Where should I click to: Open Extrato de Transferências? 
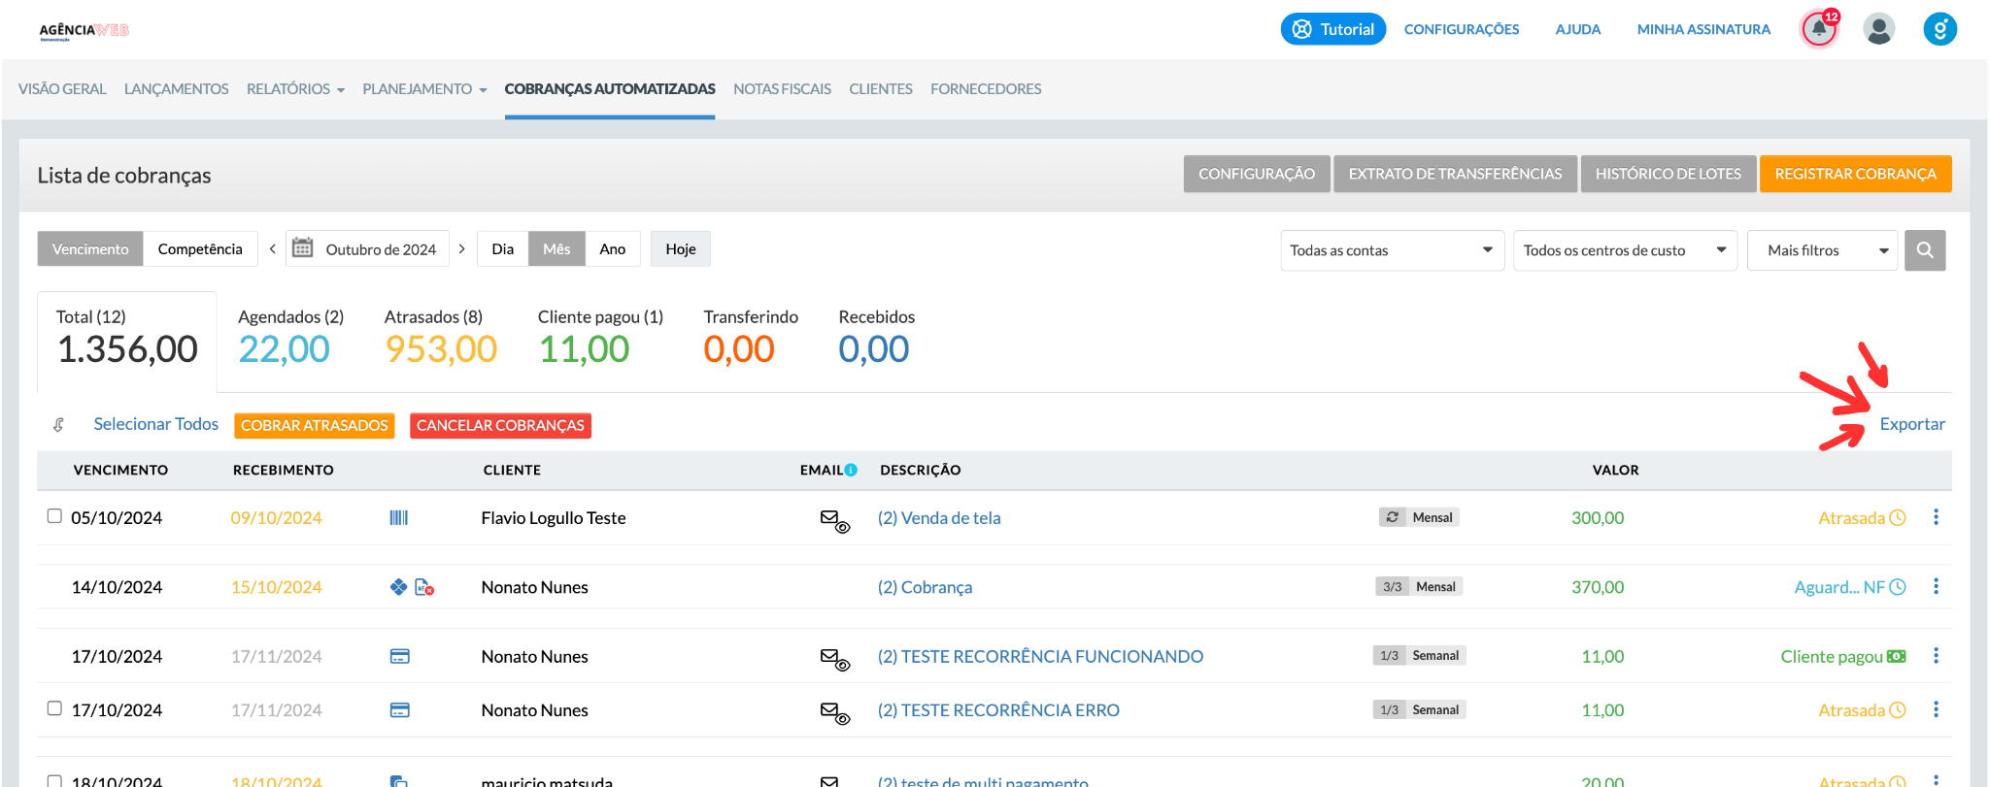pyautogui.click(x=1455, y=174)
